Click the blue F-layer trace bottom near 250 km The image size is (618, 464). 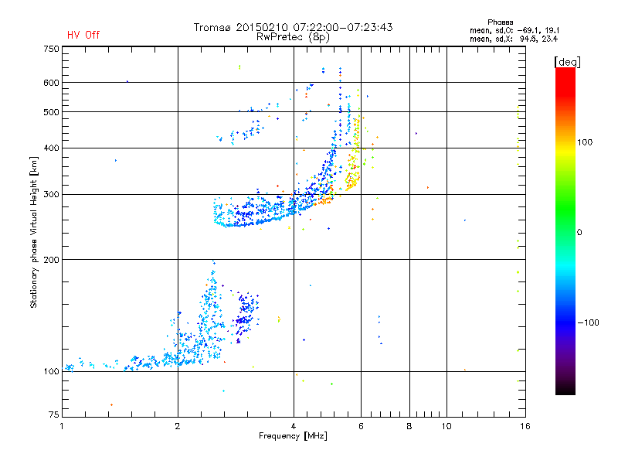coord(253,222)
